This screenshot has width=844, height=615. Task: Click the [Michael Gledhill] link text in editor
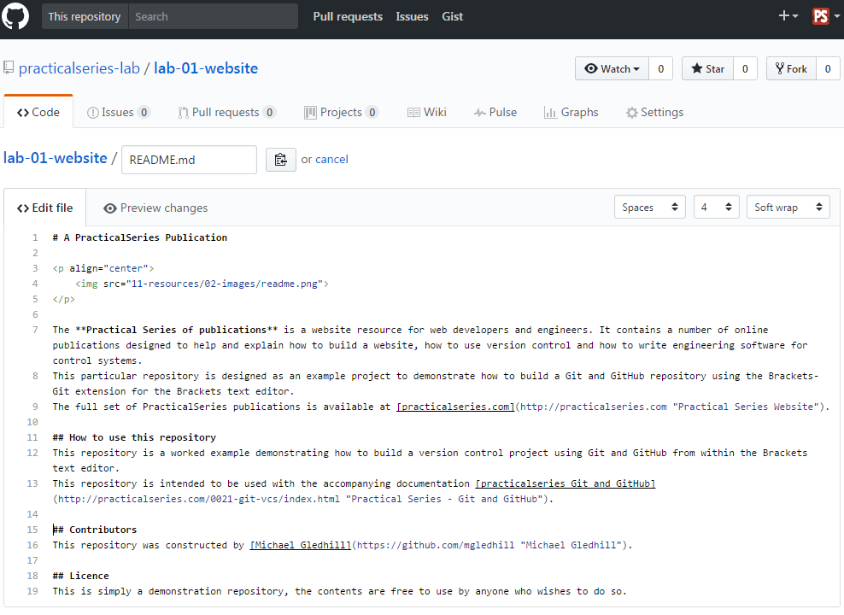click(301, 545)
